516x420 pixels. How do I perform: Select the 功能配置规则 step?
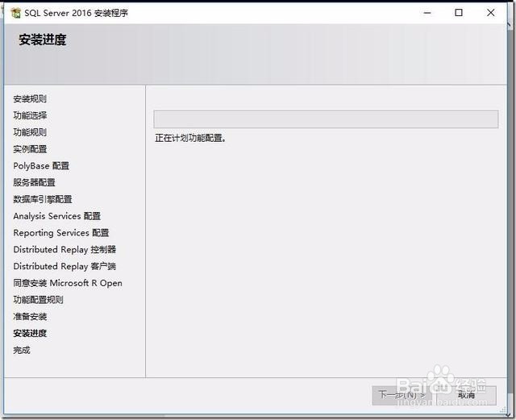tap(38, 300)
